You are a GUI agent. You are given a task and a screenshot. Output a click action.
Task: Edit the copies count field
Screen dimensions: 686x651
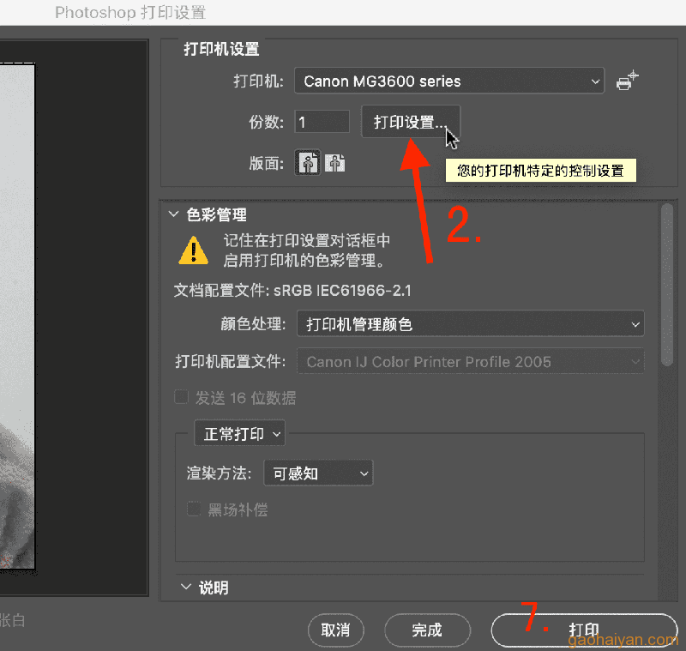click(x=322, y=122)
